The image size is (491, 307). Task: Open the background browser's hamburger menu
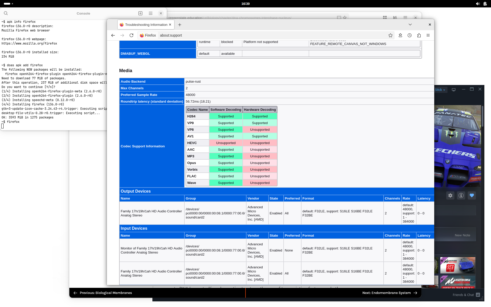point(405,17)
